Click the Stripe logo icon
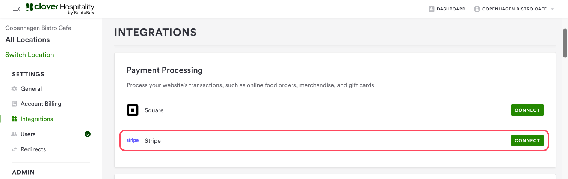This screenshot has width=568, height=179. 133,140
